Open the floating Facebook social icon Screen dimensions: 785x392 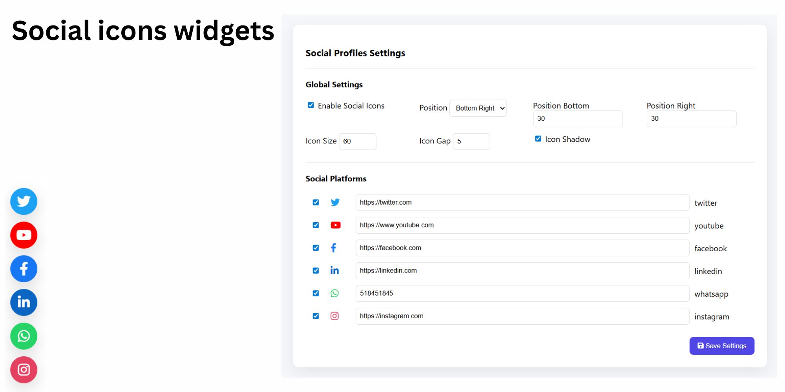[x=24, y=269]
